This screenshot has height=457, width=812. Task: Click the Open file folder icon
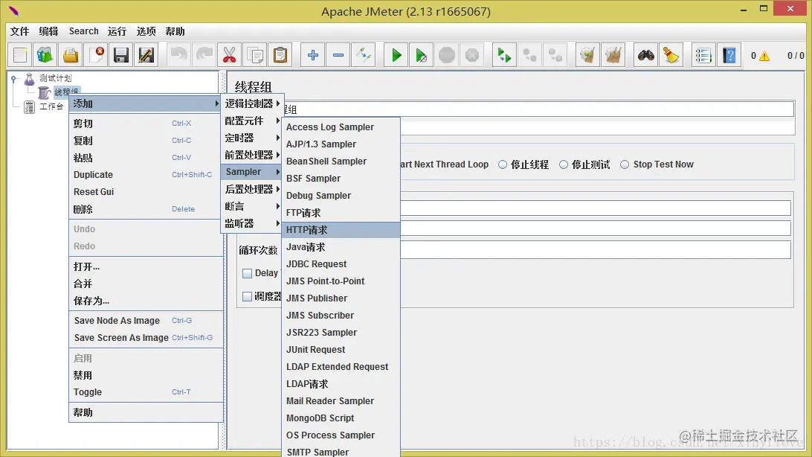[x=71, y=55]
